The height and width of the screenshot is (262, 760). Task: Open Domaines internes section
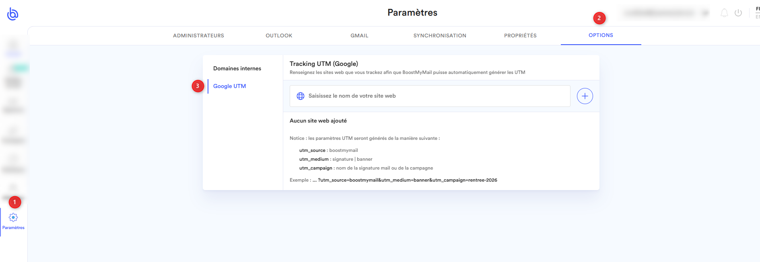pyautogui.click(x=237, y=68)
